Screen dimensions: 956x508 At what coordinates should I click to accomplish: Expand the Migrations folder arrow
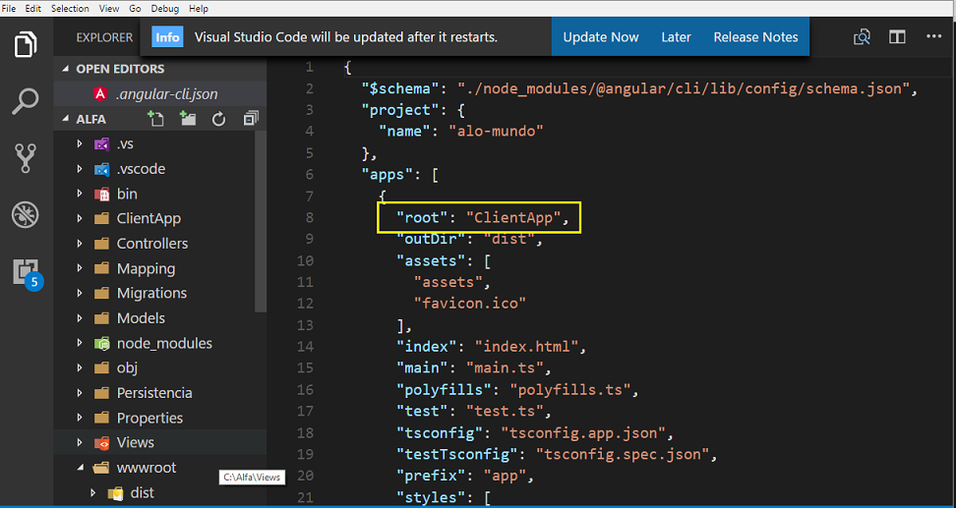(80, 294)
